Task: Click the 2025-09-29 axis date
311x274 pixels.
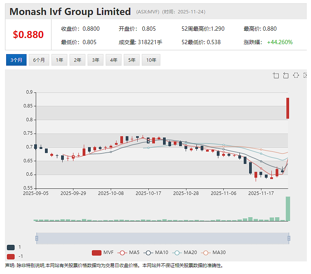Action: click(x=73, y=193)
